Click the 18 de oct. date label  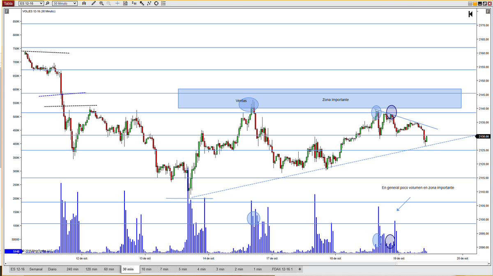point(336,258)
